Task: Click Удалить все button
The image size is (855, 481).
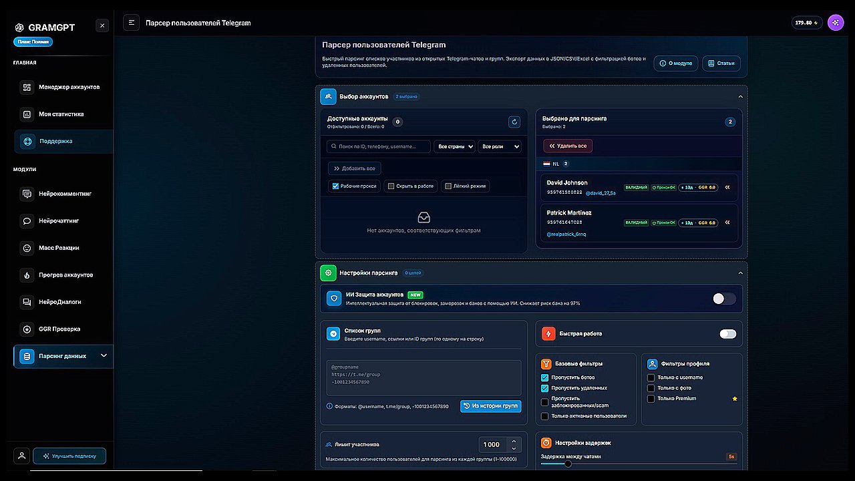Action: pyautogui.click(x=568, y=146)
